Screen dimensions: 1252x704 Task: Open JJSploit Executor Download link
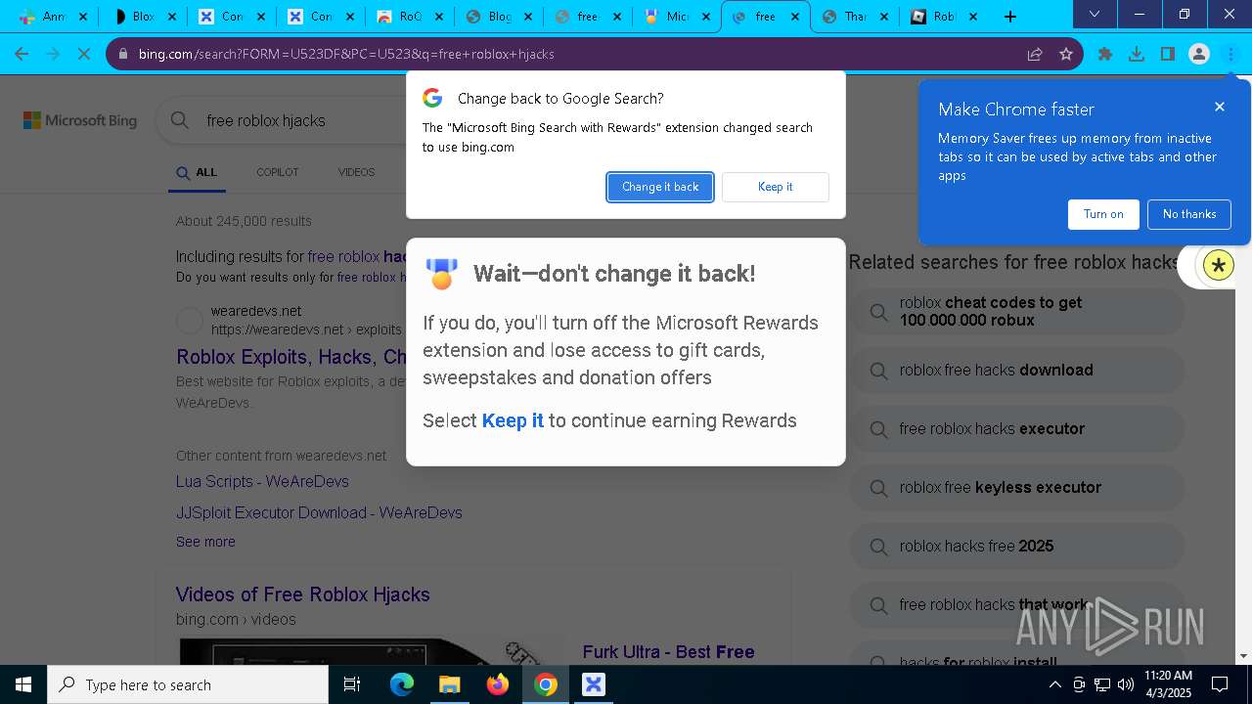tap(319, 512)
